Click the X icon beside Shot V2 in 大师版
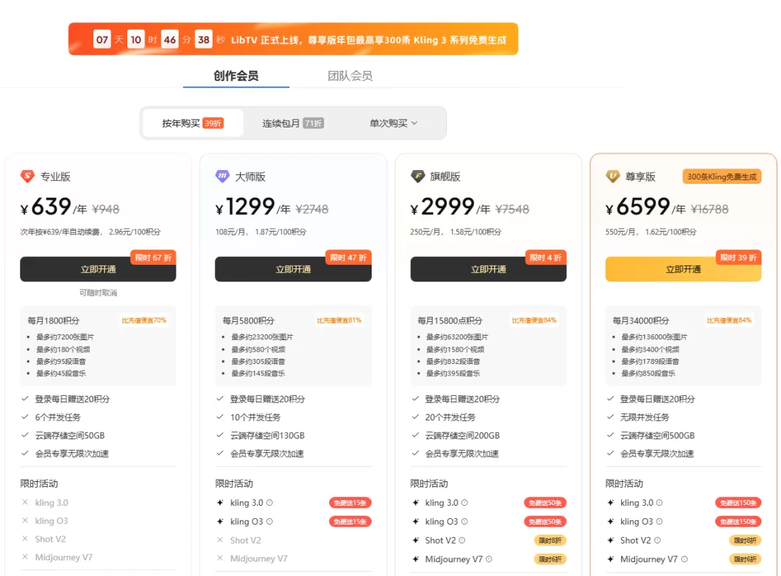Viewport: 781px width, 576px height. 220,540
